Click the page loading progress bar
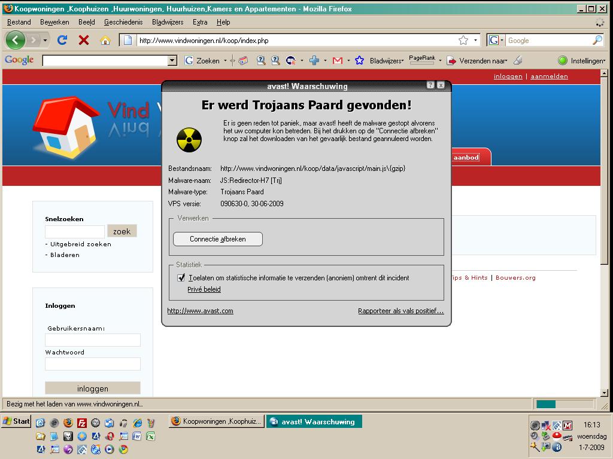Screen dimensions: 613x459 565,404
